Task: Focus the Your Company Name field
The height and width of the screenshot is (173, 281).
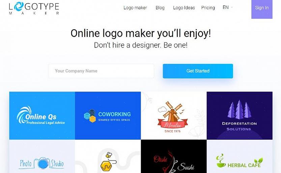Action: [101, 71]
